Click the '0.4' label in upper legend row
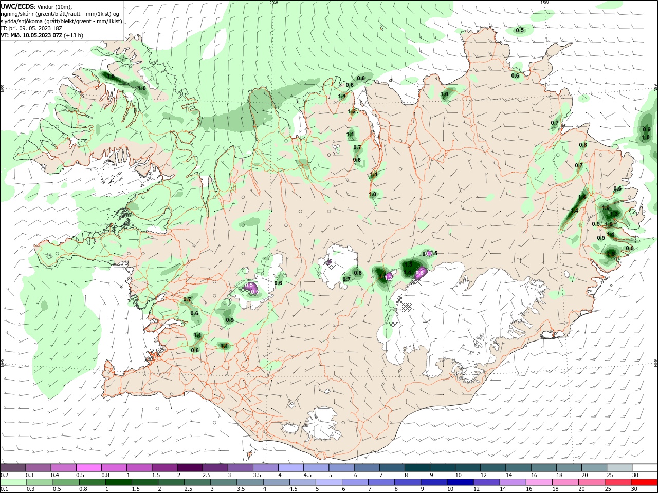Viewport: 658px width, 493px height. click(55, 476)
